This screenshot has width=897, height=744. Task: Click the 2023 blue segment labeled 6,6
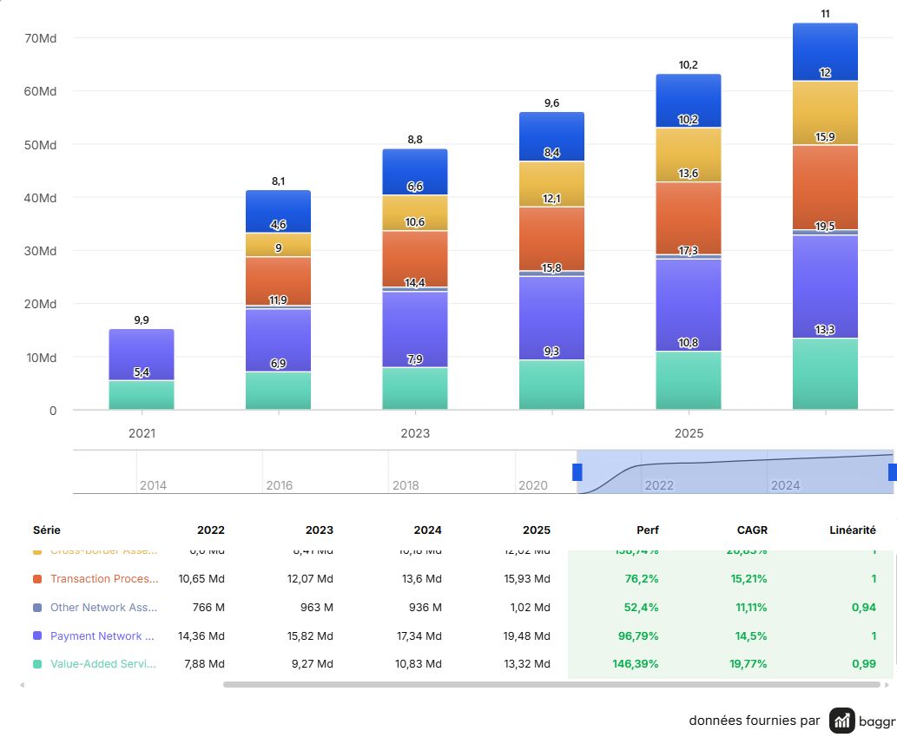pyautogui.click(x=415, y=172)
